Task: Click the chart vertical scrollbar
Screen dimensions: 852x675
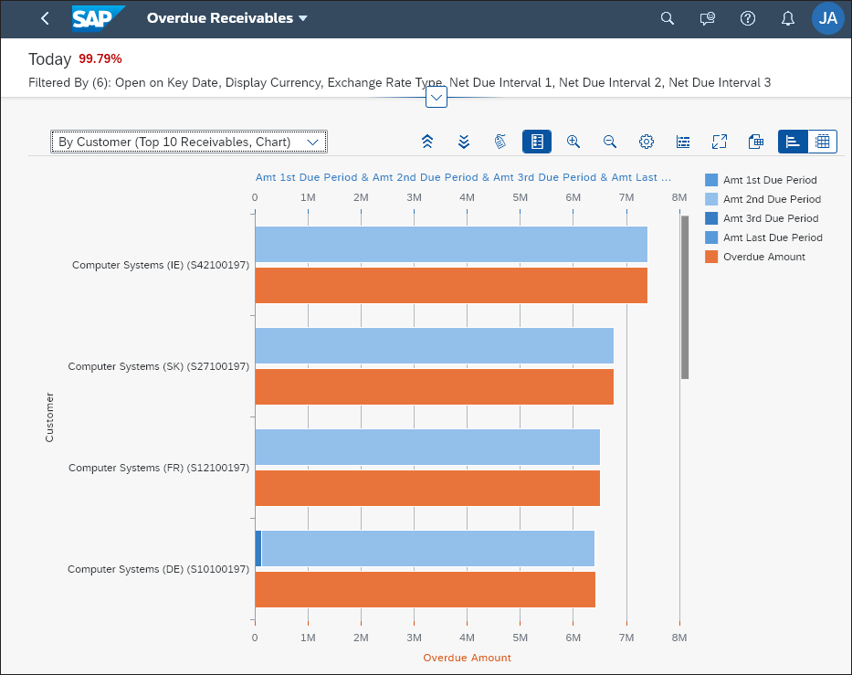Action: click(685, 297)
